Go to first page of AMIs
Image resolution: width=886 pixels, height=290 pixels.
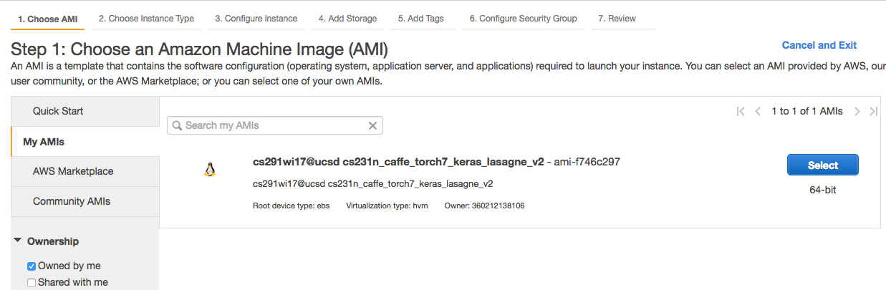pos(741,111)
